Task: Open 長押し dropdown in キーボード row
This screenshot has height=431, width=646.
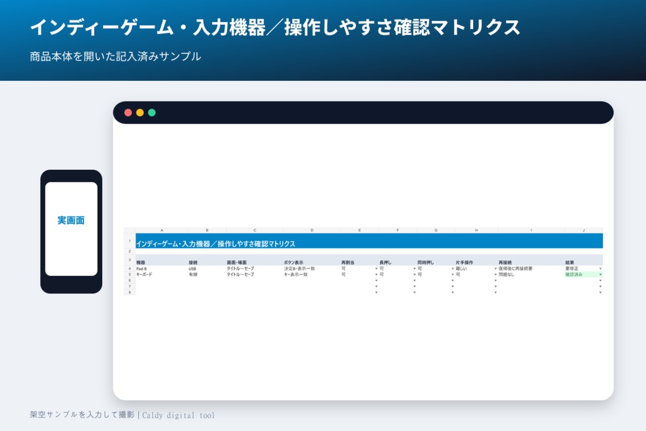Action: coord(414,275)
